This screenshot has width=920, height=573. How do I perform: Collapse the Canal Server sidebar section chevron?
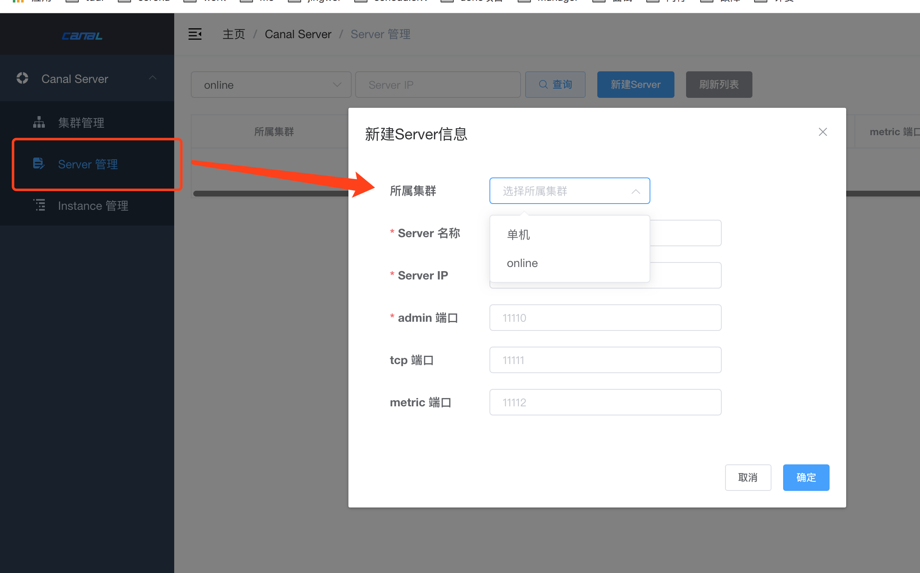pos(152,77)
